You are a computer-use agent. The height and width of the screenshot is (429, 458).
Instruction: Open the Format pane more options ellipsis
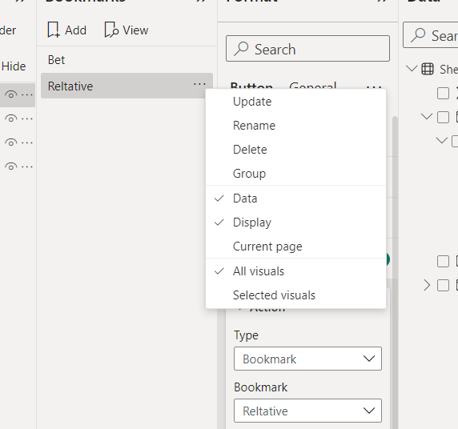(374, 87)
